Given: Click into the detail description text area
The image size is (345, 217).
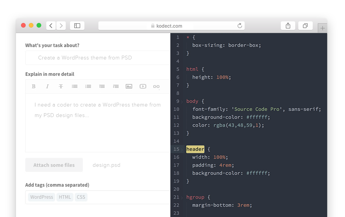Looking at the screenshot, I should coord(98,123).
